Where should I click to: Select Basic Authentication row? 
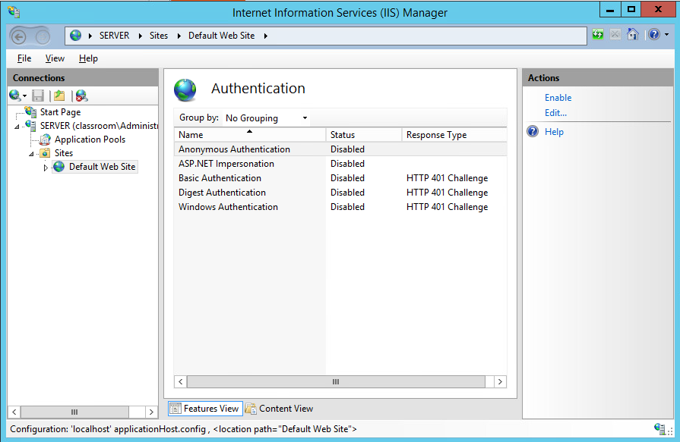(340, 178)
